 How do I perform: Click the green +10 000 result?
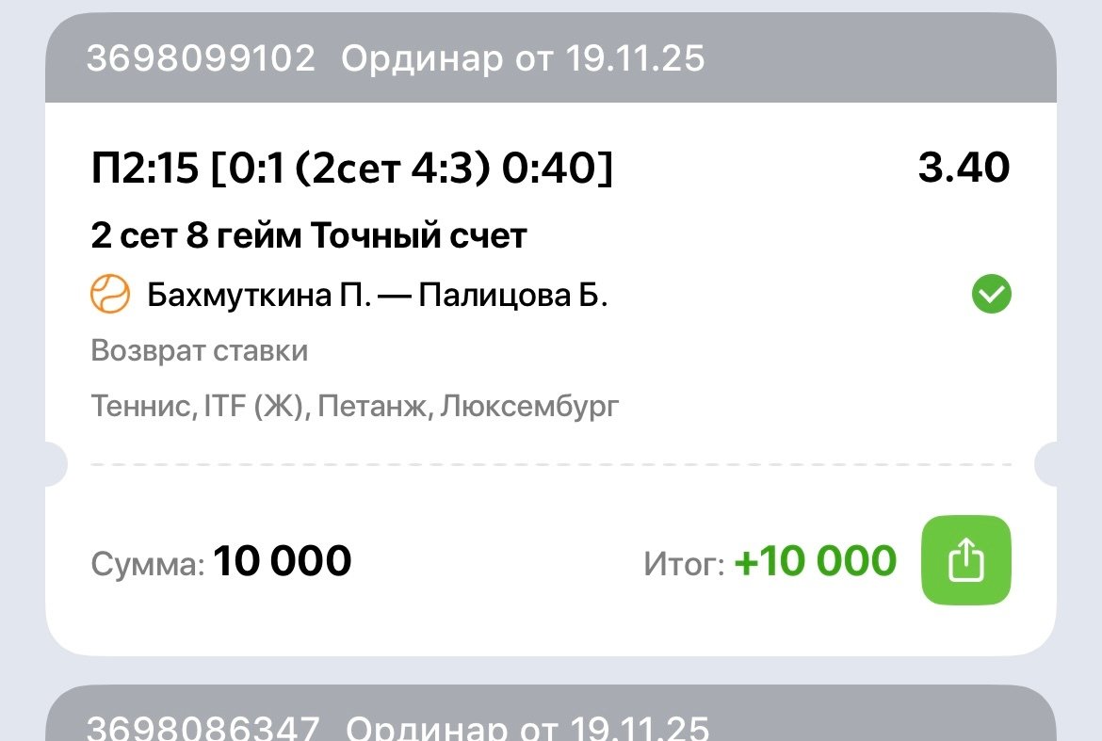point(815,561)
